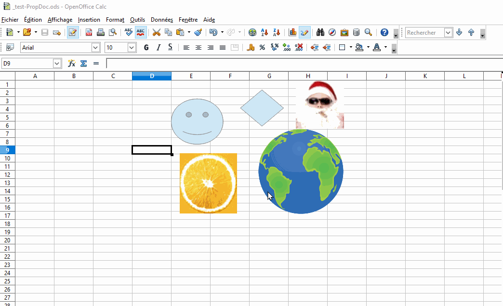Open the Fichier menu
Screen dimensions: 503x306
pyautogui.click(x=10, y=20)
